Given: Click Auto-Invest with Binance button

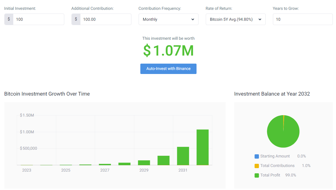Looking at the screenshot, I should click(x=168, y=69).
